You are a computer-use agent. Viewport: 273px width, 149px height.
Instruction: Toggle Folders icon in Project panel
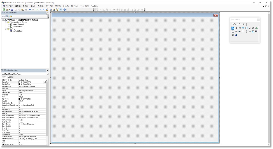tap(11, 16)
